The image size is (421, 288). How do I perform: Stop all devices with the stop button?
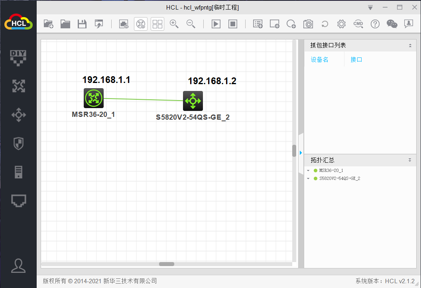[x=233, y=24]
